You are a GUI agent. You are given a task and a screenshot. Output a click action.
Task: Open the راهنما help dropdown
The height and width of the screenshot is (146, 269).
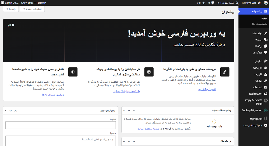click(11, 9)
